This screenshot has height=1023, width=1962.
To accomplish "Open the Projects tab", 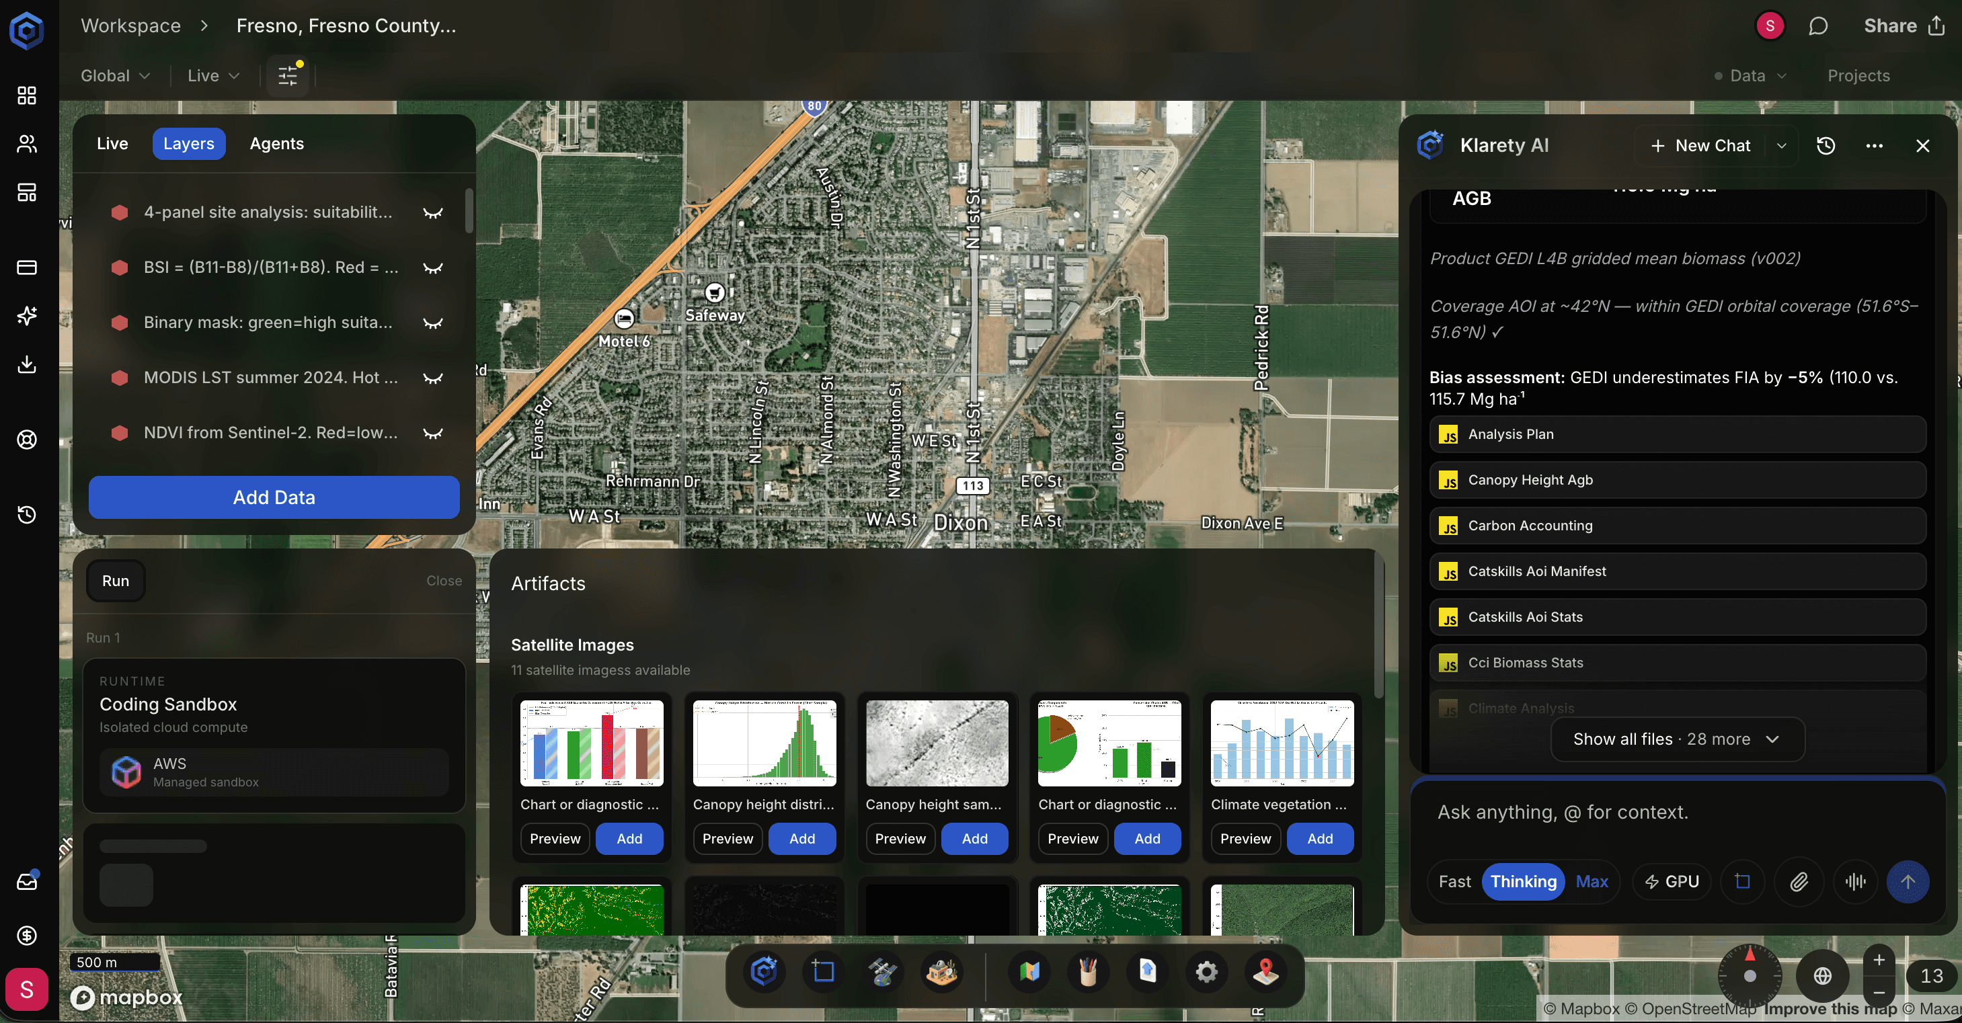I will [x=1858, y=75].
